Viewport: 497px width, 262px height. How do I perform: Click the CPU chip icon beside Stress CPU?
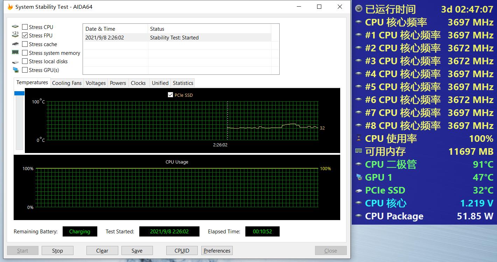click(15, 27)
